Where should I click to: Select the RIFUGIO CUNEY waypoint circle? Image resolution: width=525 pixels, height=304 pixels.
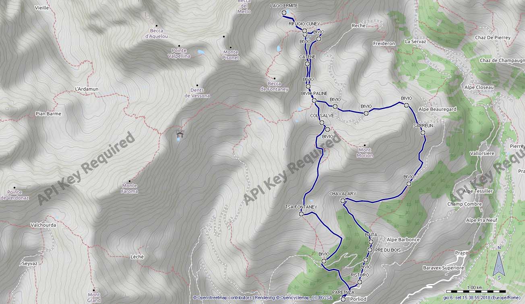[x=304, y=31]
